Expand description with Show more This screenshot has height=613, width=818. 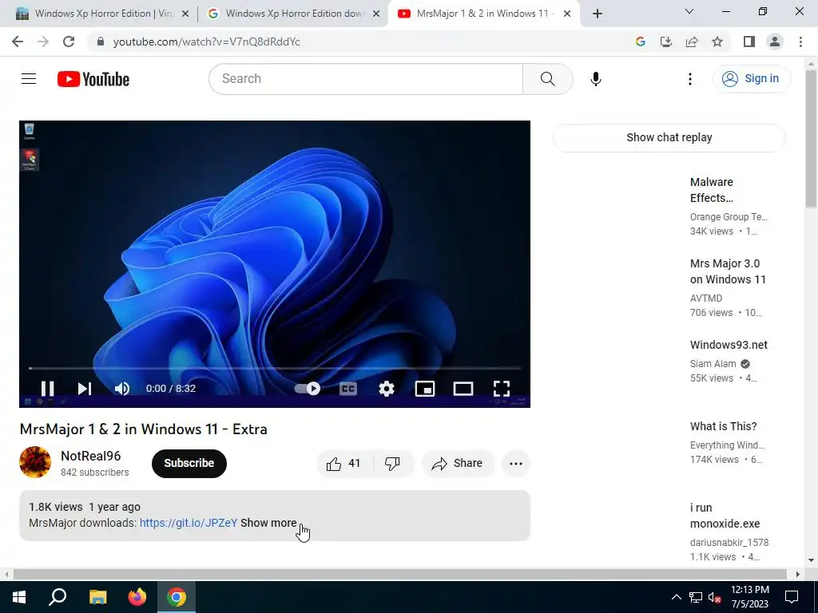pyautogui.click(x=268, y=523)
